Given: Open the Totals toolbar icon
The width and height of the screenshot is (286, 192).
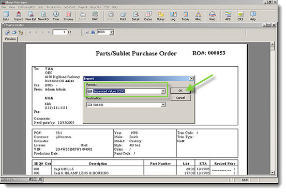Looking at the screenshot, I should tap(186, 16).
